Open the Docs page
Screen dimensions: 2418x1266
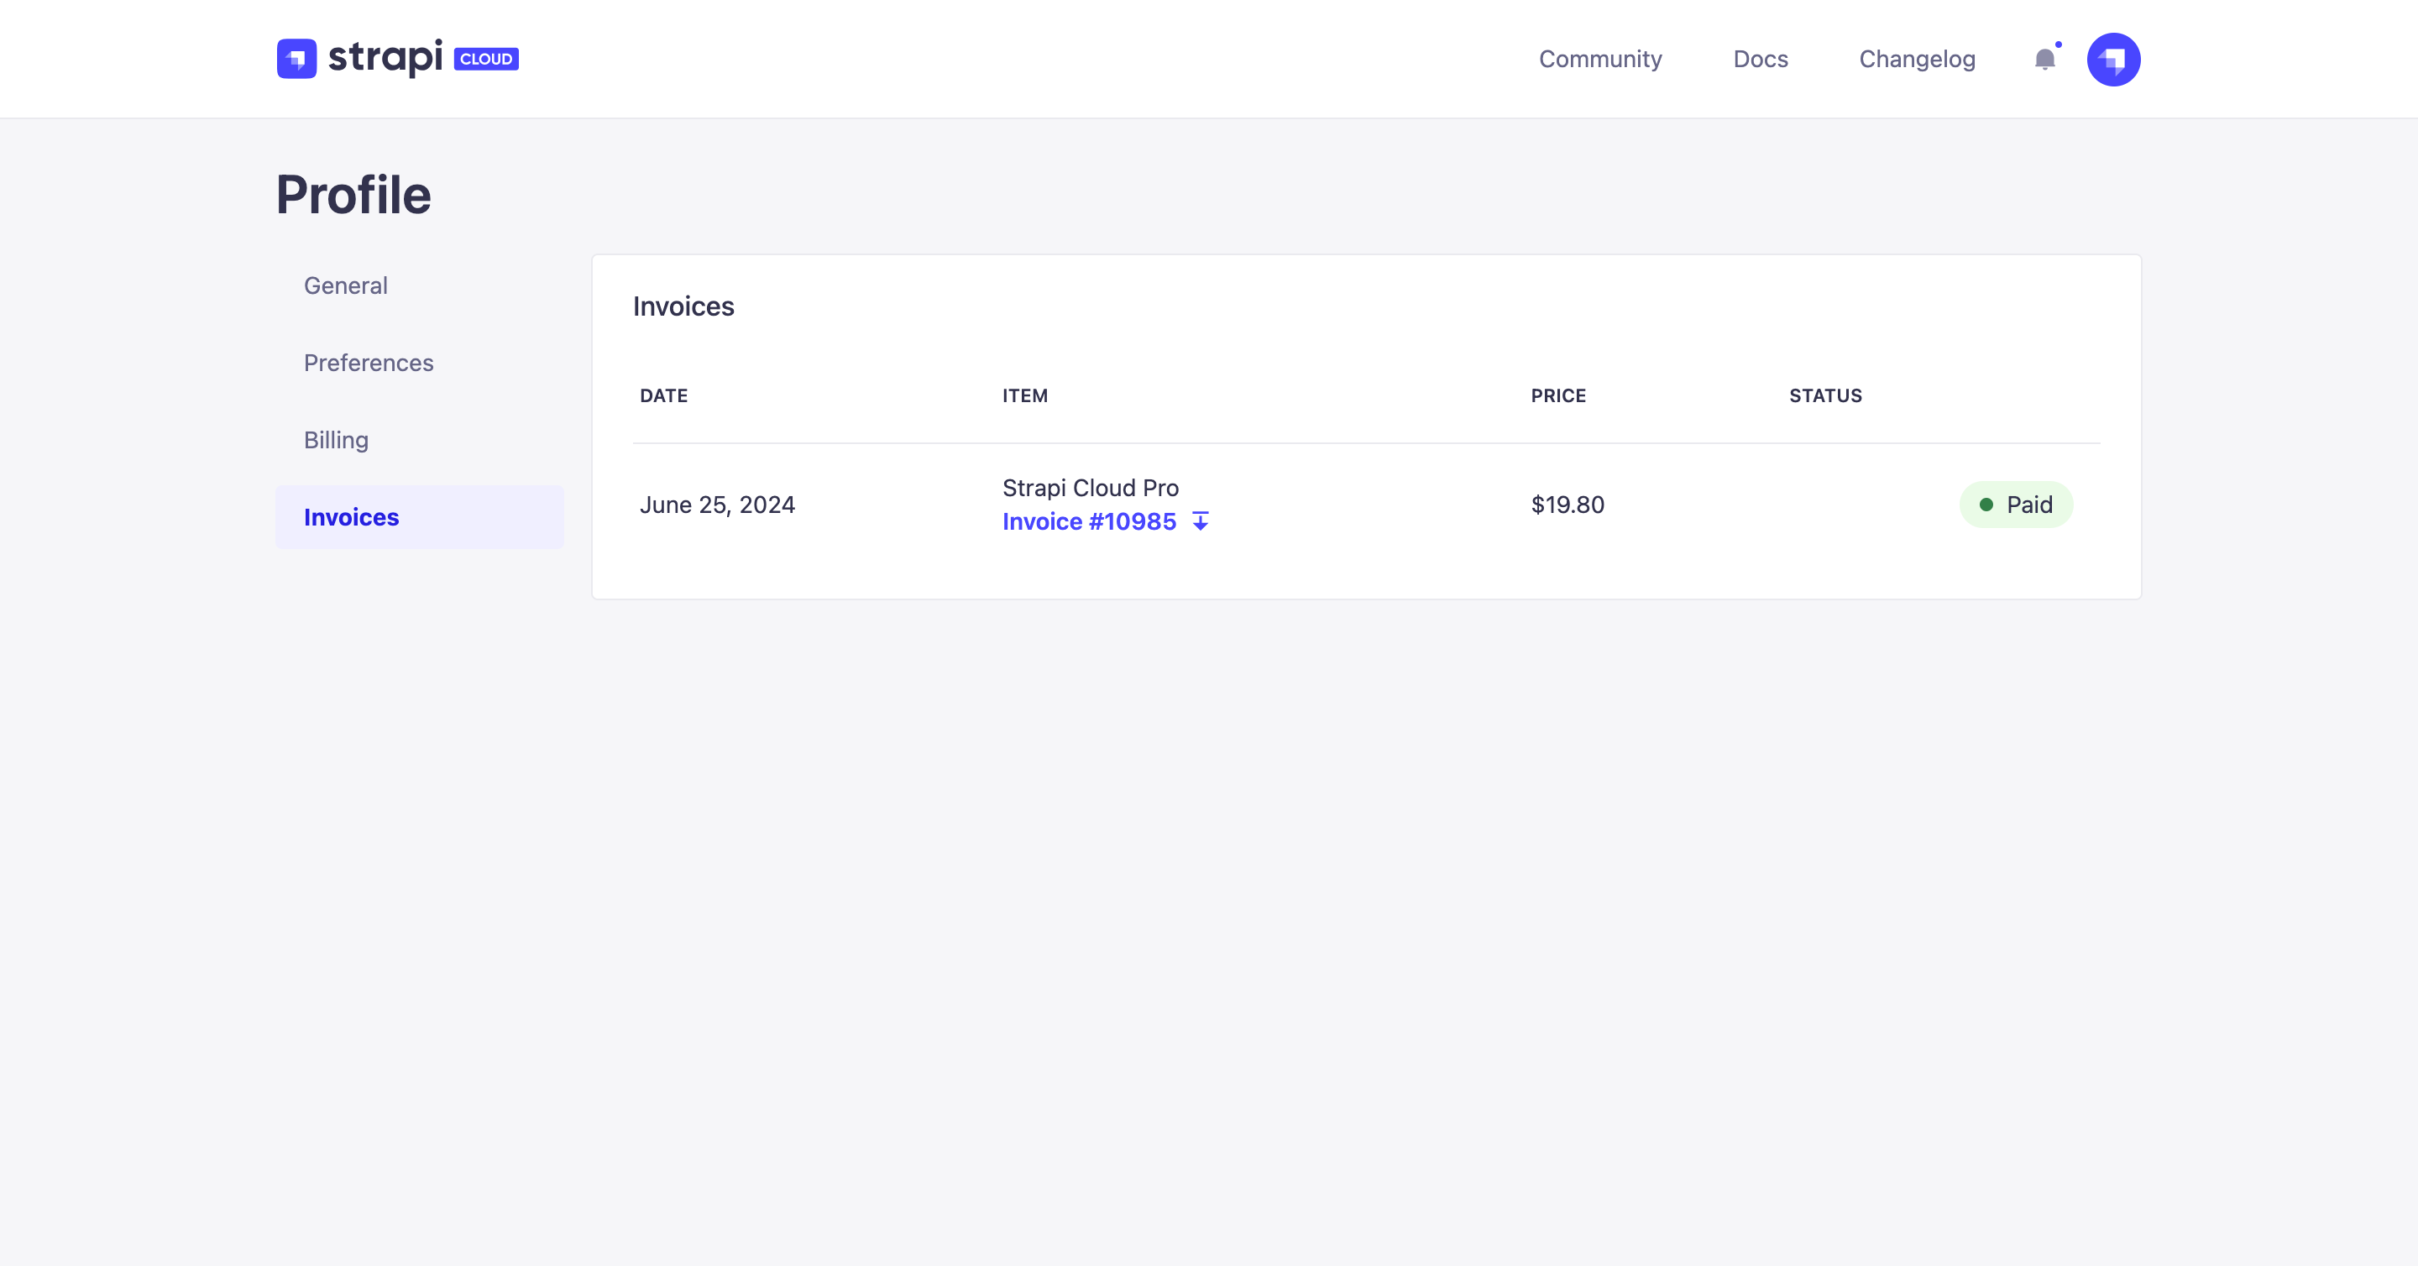(1760, 59)
